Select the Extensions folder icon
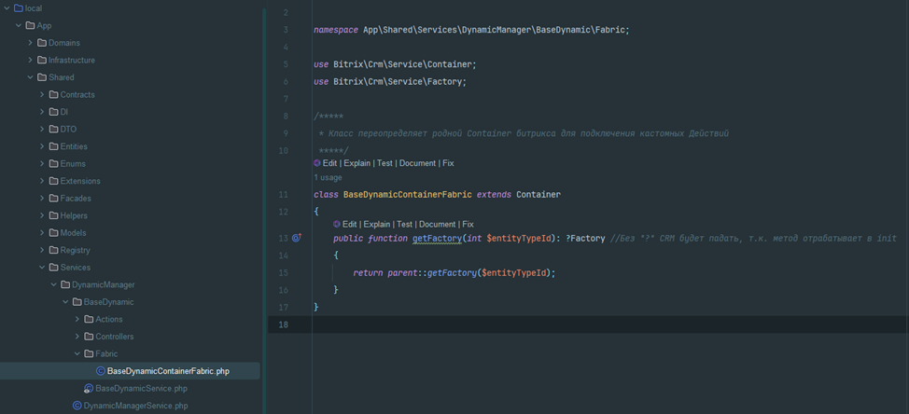 54,181
